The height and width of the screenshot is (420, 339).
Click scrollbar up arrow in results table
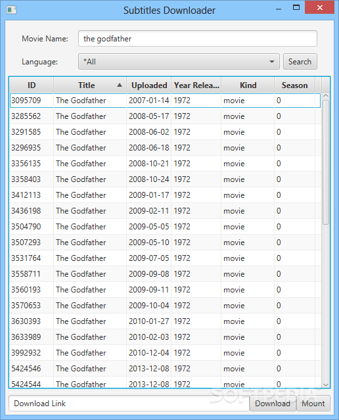click(x=326, y=95)
